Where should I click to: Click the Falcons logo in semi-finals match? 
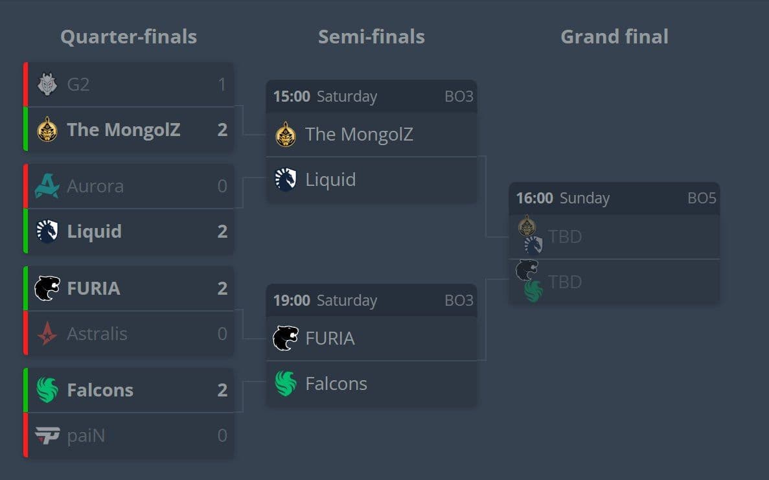click(x=286, y=383)
